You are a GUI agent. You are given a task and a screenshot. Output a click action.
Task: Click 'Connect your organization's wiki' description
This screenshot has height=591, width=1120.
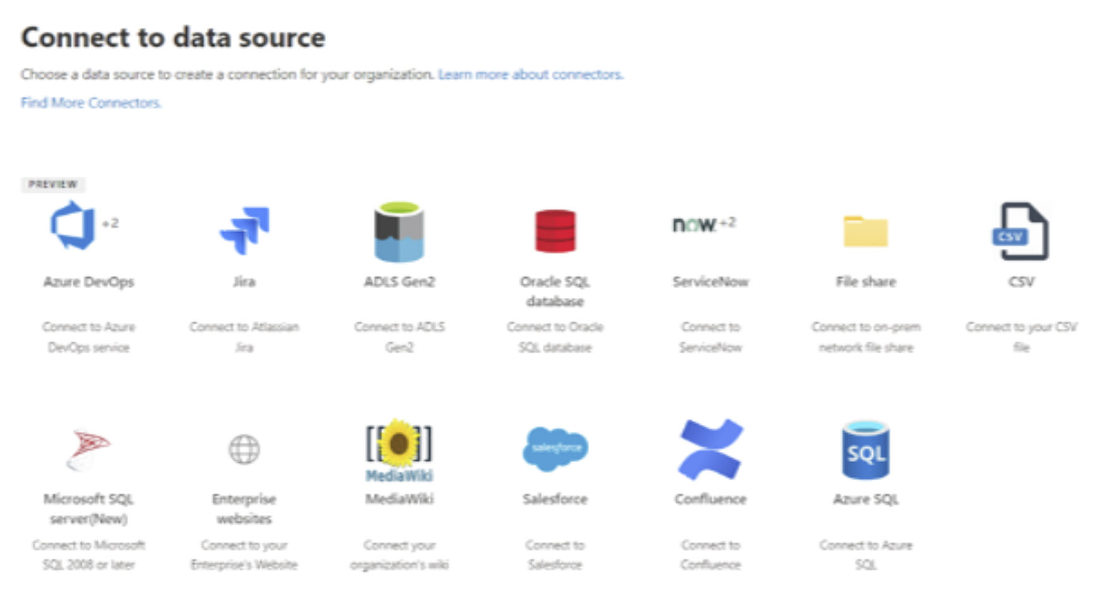(399, 555)
